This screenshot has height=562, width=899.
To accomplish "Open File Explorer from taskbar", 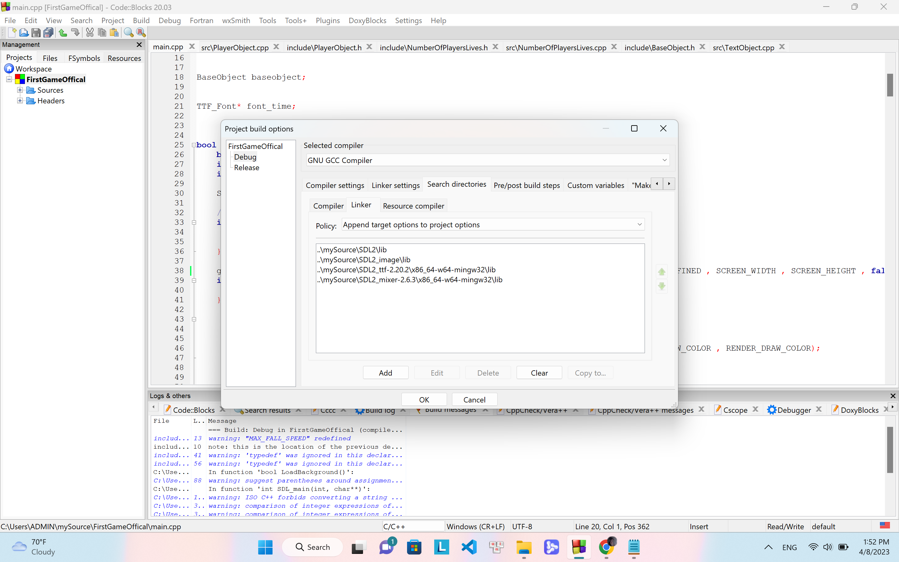I will pyautogui.click(x=524, y=547).
